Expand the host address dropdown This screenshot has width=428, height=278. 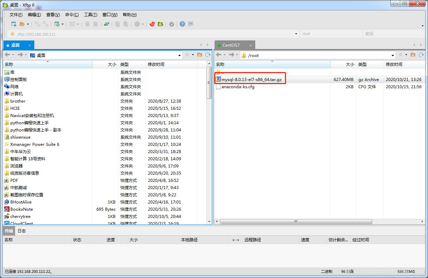tap(296, 34)
